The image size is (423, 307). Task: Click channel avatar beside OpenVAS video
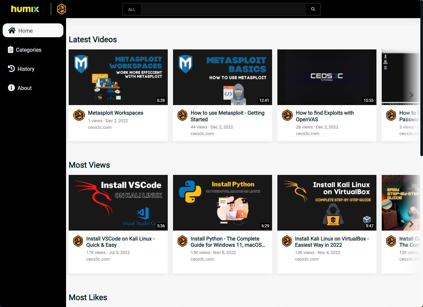tap(287, 115)
